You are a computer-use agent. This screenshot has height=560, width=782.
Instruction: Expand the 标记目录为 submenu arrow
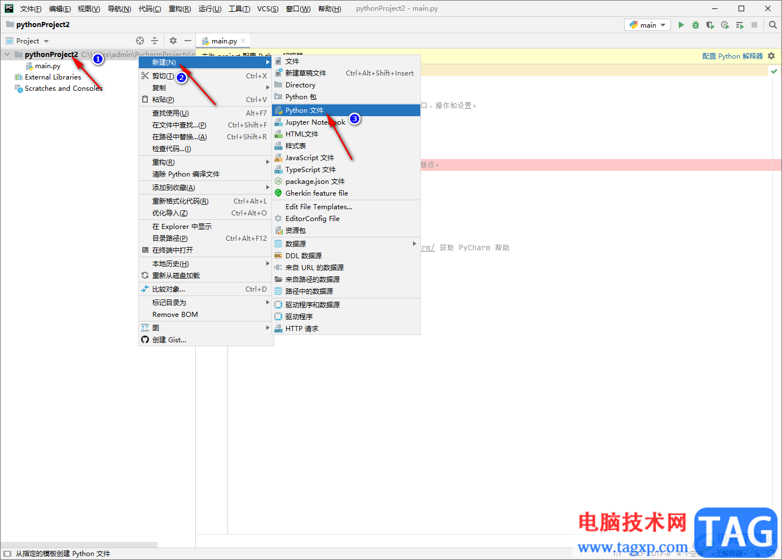tap(267, 303)
